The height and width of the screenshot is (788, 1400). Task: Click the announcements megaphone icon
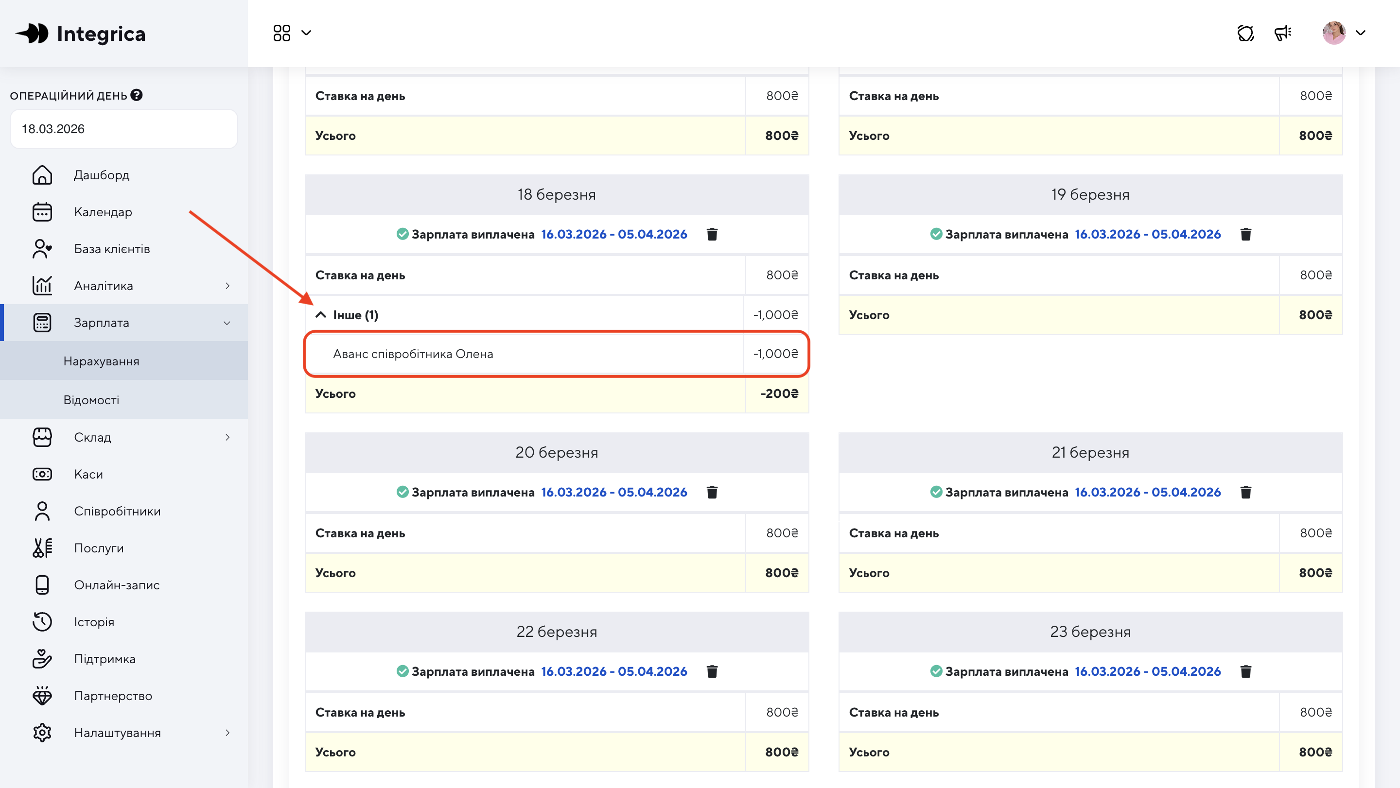click(1283, 33)
